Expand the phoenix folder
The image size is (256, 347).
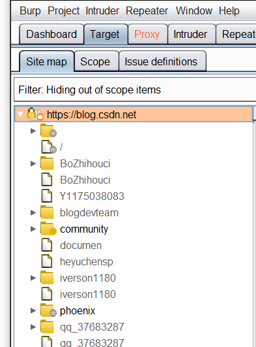pos(33,310)
